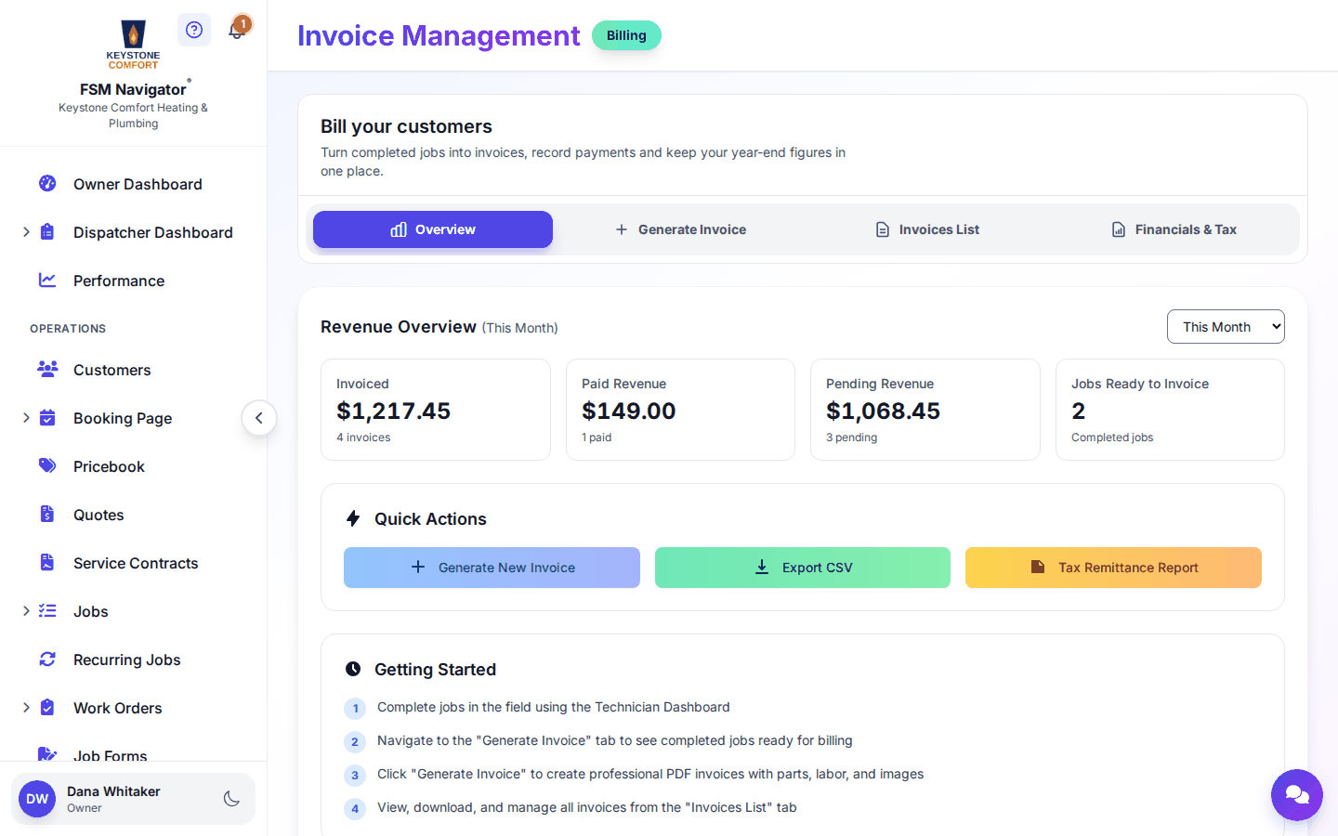
Task: Click the Booking Page calendar icon
Action: point(47,417)
